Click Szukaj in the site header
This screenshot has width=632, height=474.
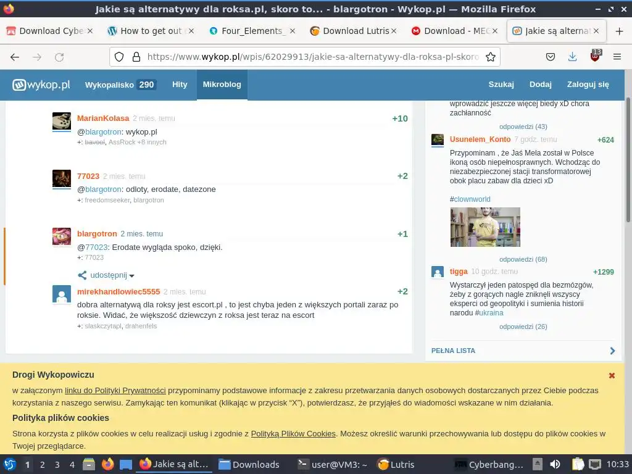[501, 85]
